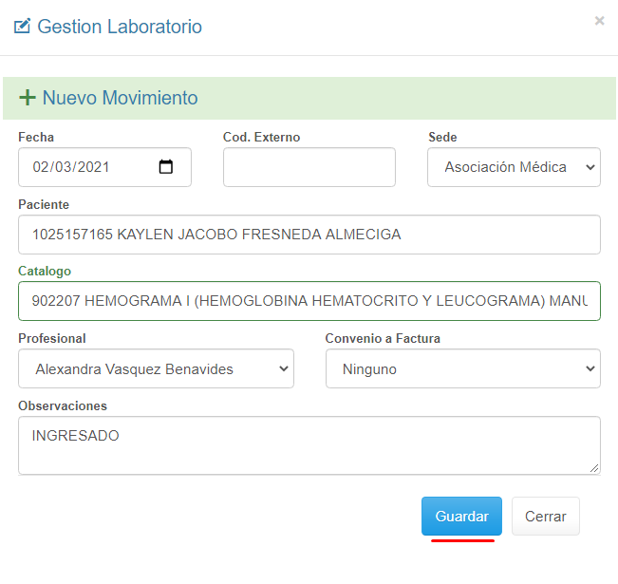Click the Nuevo Movimiento header text
Viewport: 618px width, 584px height.
tap(120, 98)
